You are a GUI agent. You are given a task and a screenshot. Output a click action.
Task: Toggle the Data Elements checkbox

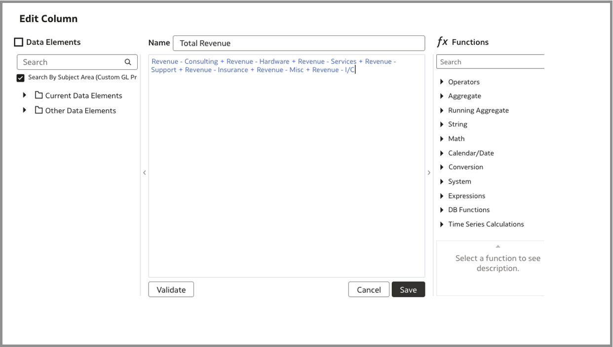tap(18, 43)
